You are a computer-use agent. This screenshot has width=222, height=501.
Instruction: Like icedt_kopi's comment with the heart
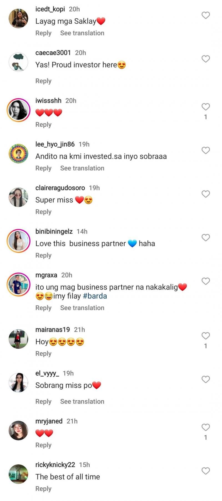point(206,15)
